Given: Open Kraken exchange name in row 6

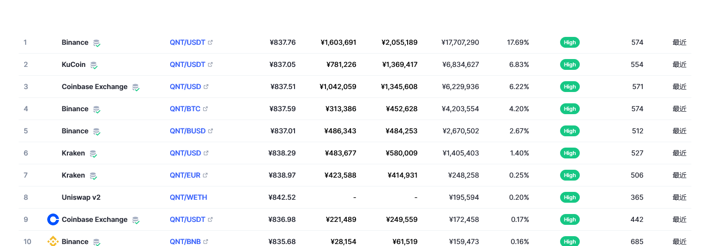Looking at the screenshot, I should pyautogui.click(x=73, y=153).
